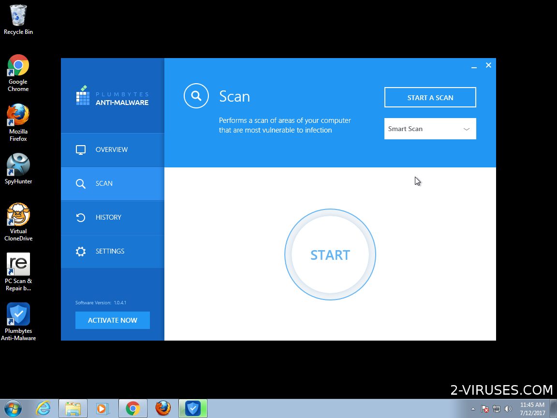Screen dimensions: 557x418
Task: Click the large START circle to begin scanning
Action: (330, 254)
